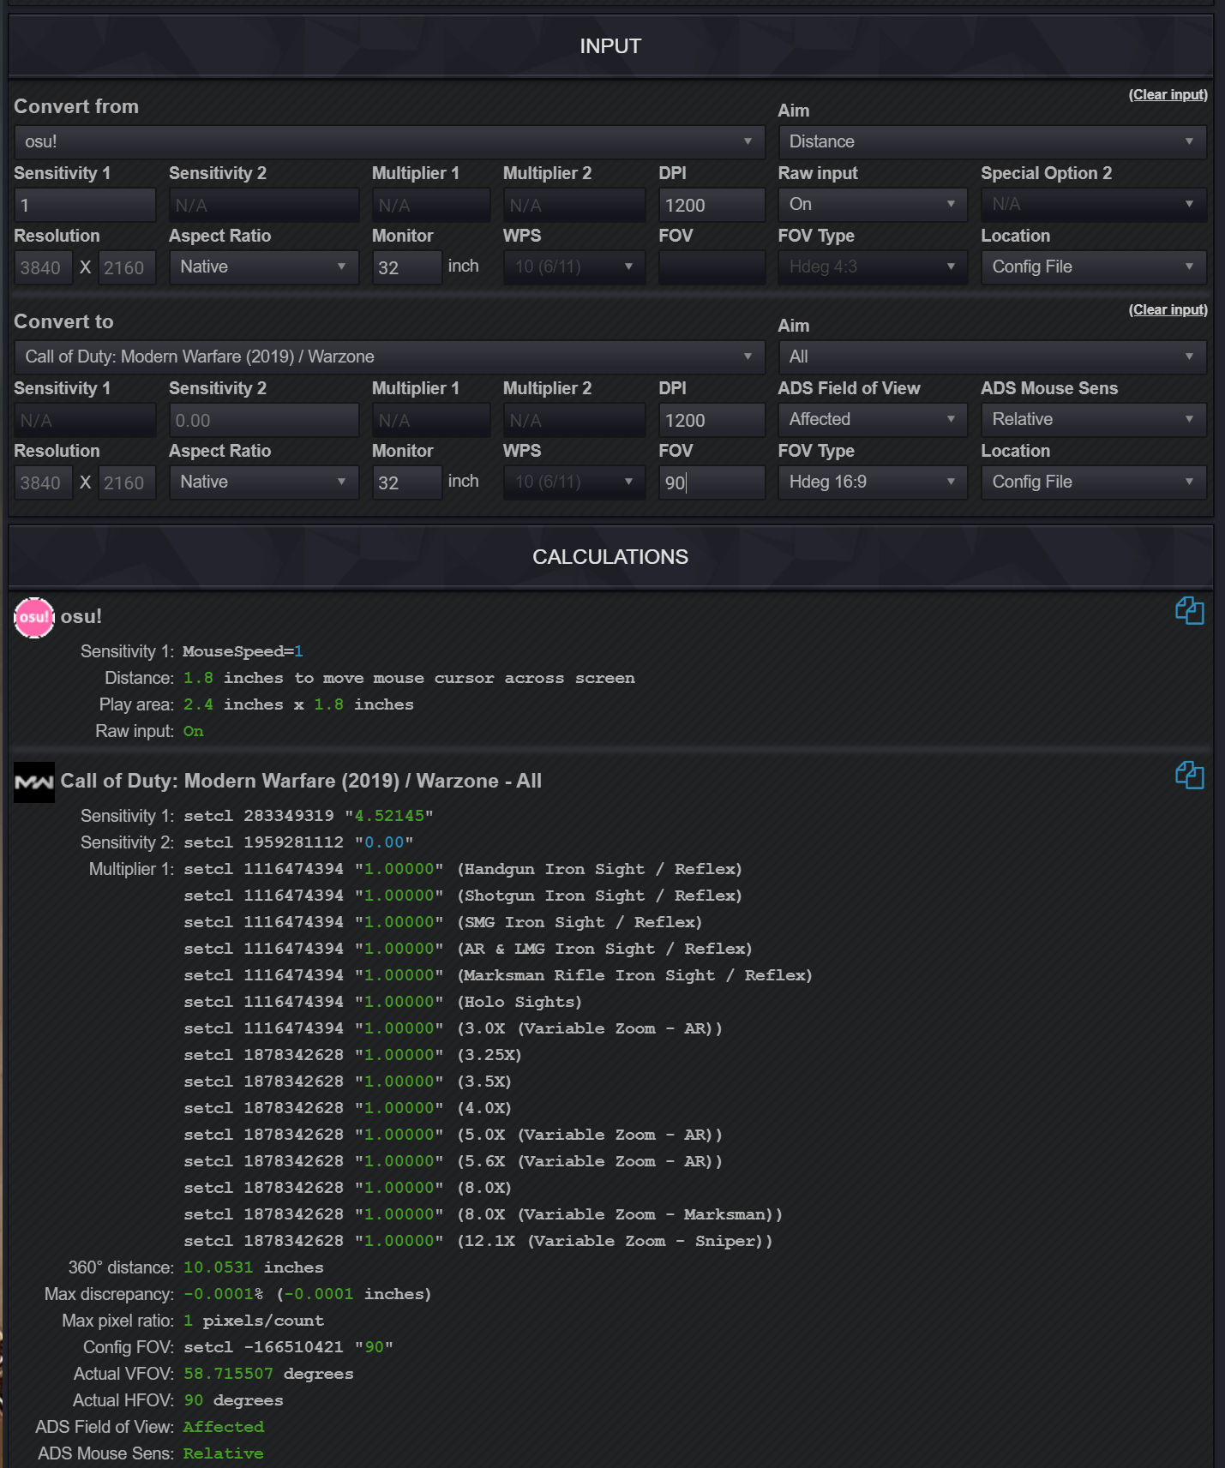Click the Actual HFOV 90 degrees value
Image resolution: width=1225 pixels, height=1468 pixels.
click(x=233, y=1400)
